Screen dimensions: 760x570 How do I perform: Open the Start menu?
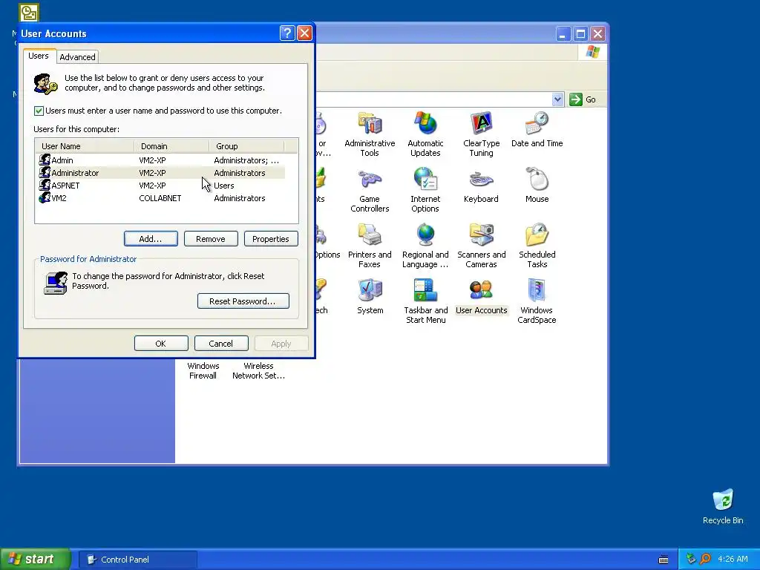[35, 559]
